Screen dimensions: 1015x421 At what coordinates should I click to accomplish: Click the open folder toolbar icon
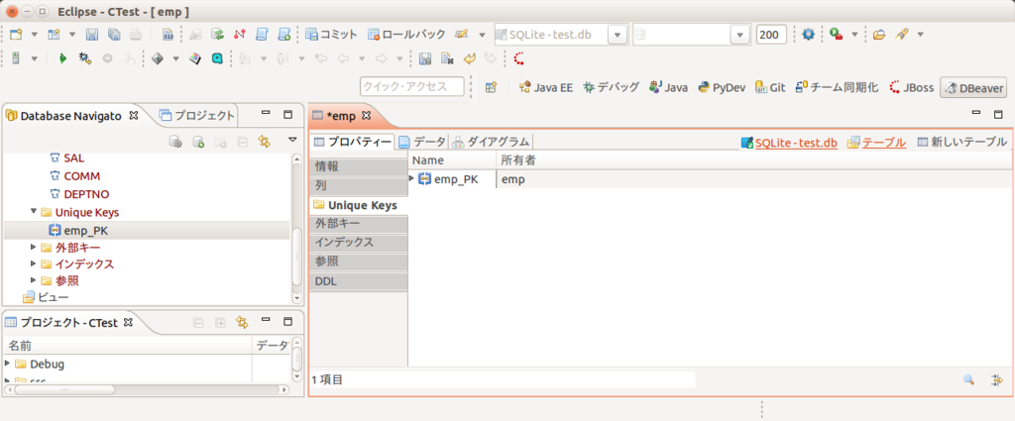878,35
